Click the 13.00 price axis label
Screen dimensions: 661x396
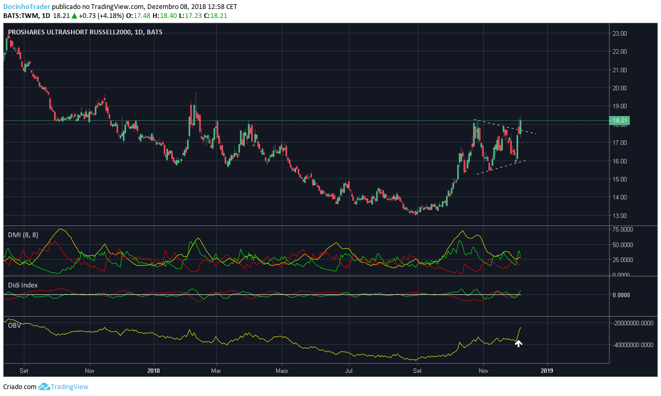click(620, 216)
